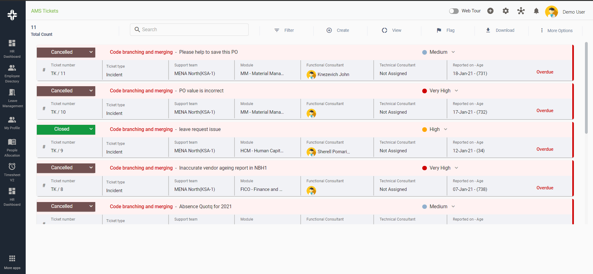
Task: Open Leave Management in the sidebar
Action: tap(12, 98)
